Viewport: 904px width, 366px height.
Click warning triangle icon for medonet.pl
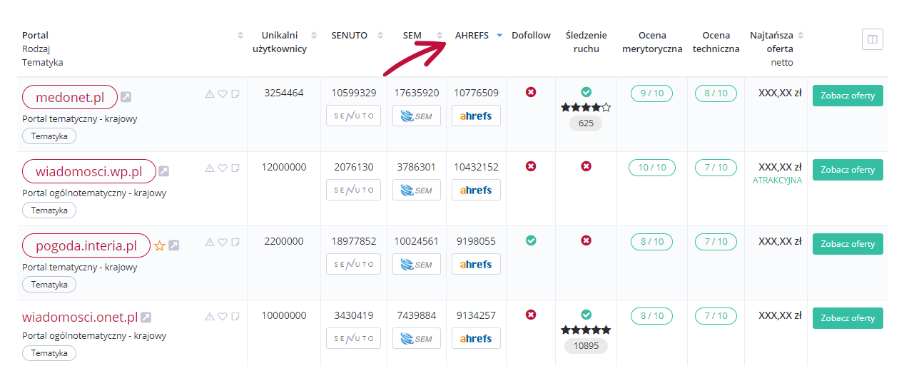[210, 93]
